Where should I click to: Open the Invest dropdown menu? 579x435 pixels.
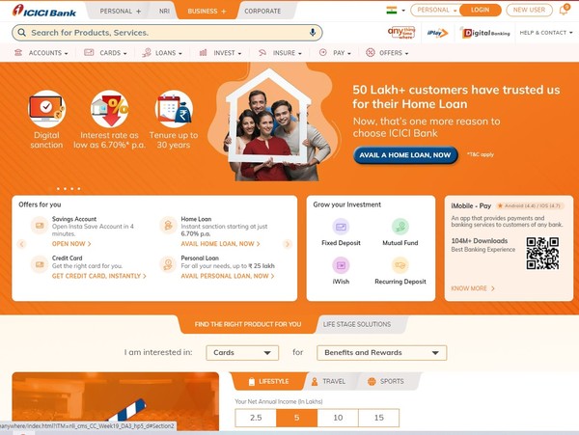pos(220,53)
